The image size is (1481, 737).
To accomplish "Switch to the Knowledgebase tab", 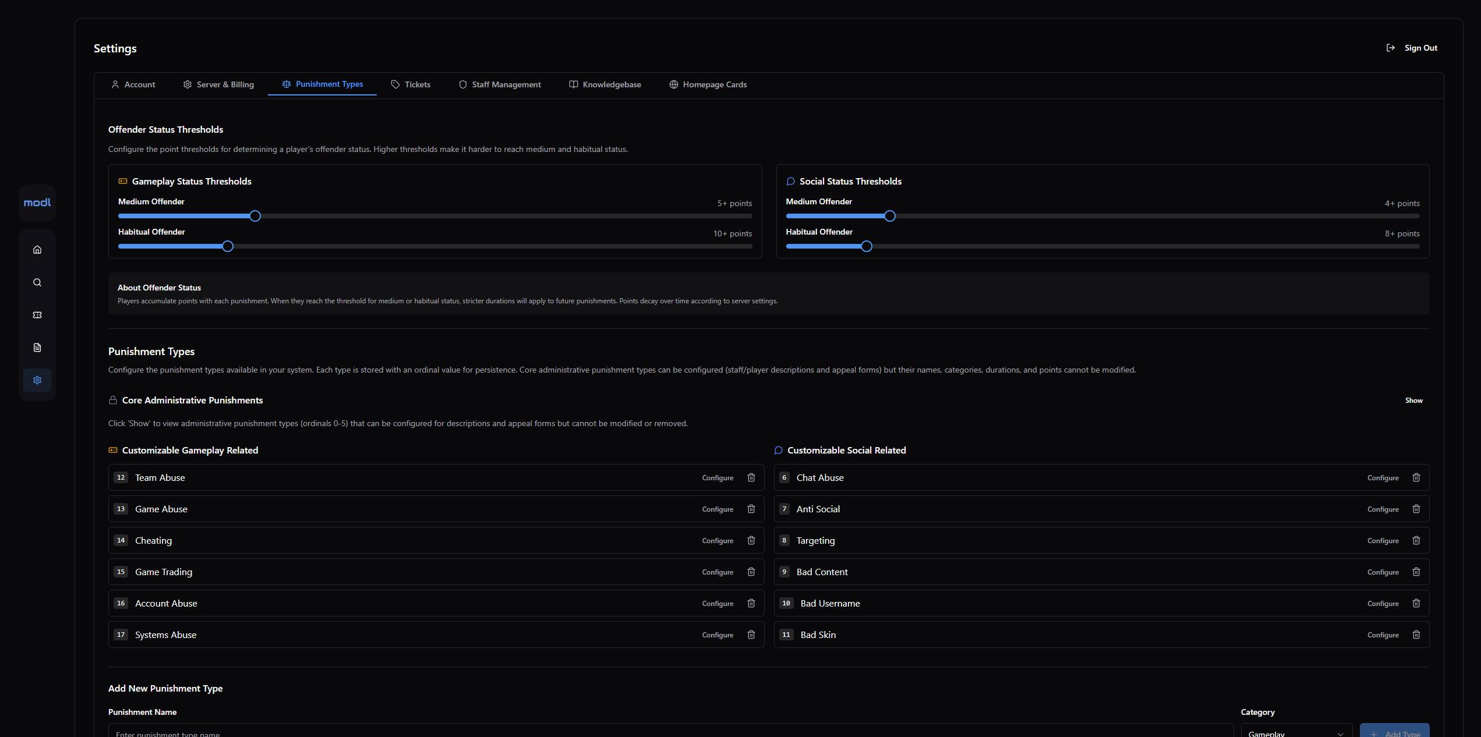I will point(605,84).
